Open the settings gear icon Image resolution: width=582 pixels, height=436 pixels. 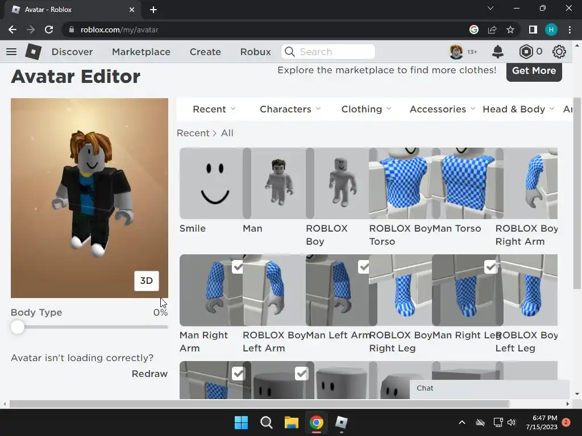(559, 52)
